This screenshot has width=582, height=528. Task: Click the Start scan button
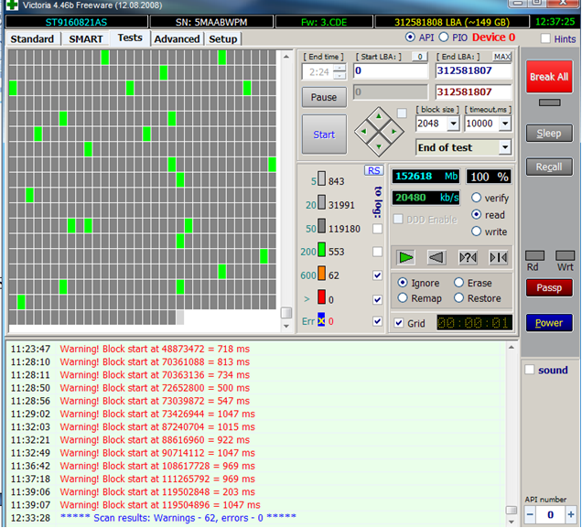pyautogui.click(x=324, y=135)
